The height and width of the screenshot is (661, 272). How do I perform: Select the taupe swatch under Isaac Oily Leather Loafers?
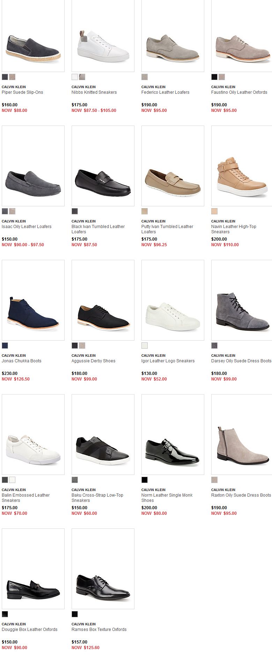[12, 211]
